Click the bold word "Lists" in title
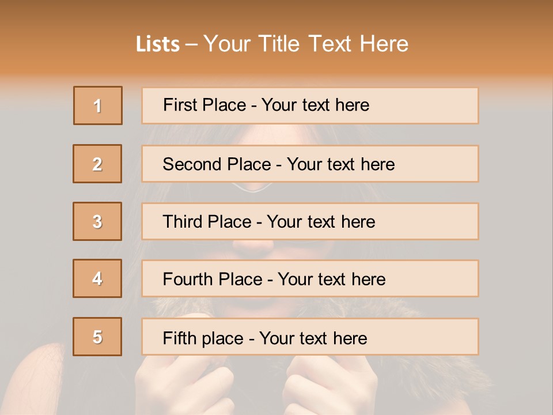Screen dimensions: 553x415 click(158, 44)
